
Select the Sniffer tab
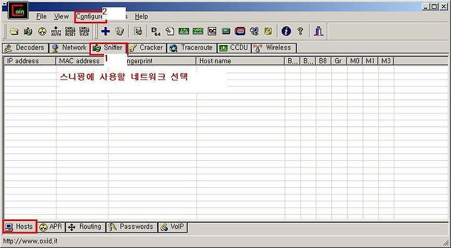pyautogui.click(x=108, y=48)
